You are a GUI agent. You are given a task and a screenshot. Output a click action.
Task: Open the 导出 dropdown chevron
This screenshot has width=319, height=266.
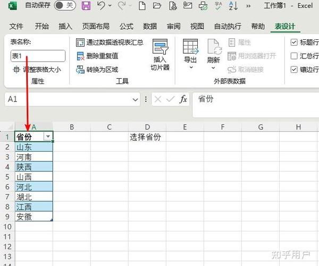click(x=191, y=68)
